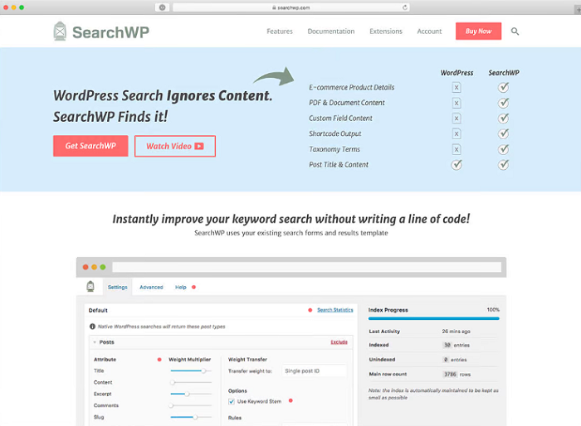Adjust the Slug weight slider

point(191,417)
